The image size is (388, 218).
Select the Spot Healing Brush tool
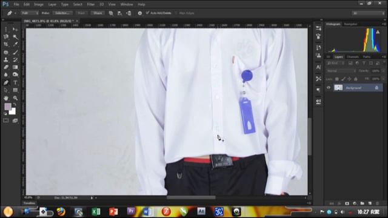click(6, 53)
